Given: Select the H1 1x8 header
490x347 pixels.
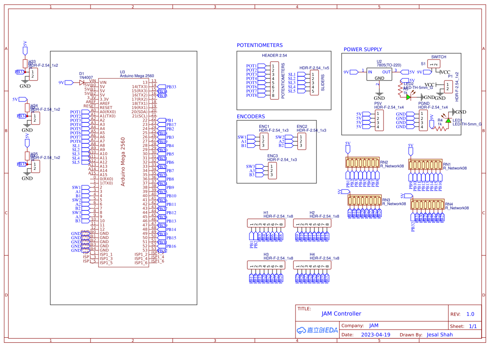Looking at the screenshot, I should click(x=266, y=223).
